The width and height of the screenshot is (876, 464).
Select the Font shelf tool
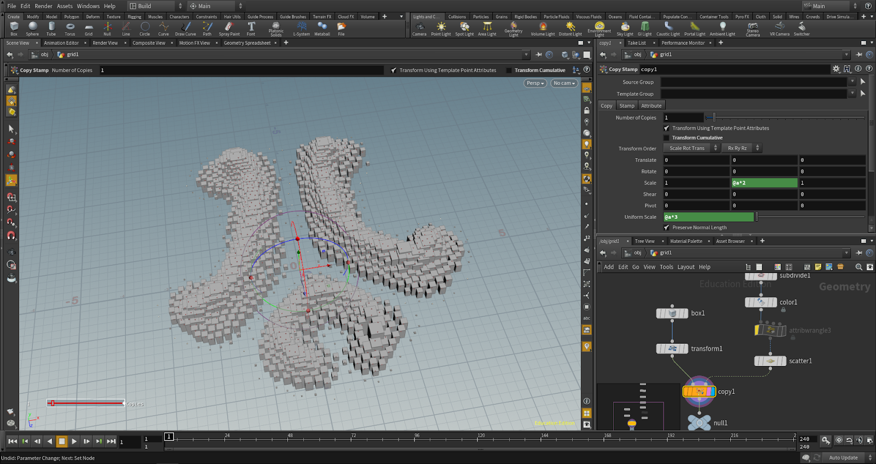[x=251, y=28]
